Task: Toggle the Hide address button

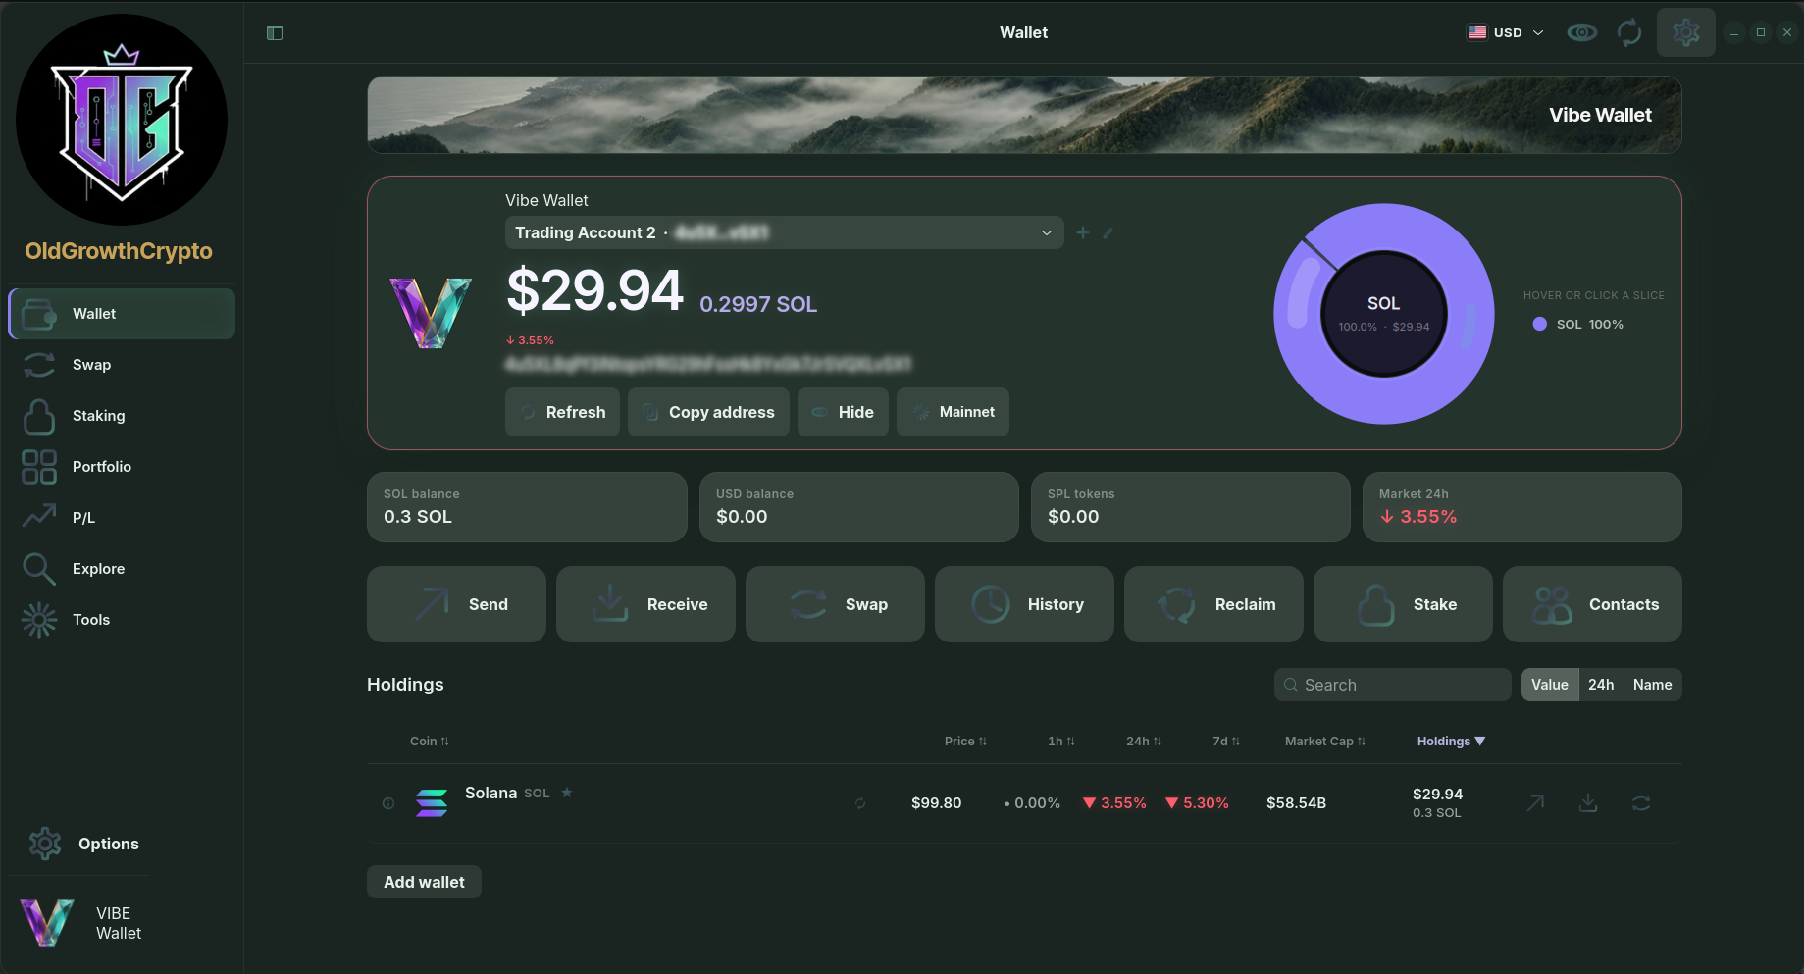Action: click(843, 412)
